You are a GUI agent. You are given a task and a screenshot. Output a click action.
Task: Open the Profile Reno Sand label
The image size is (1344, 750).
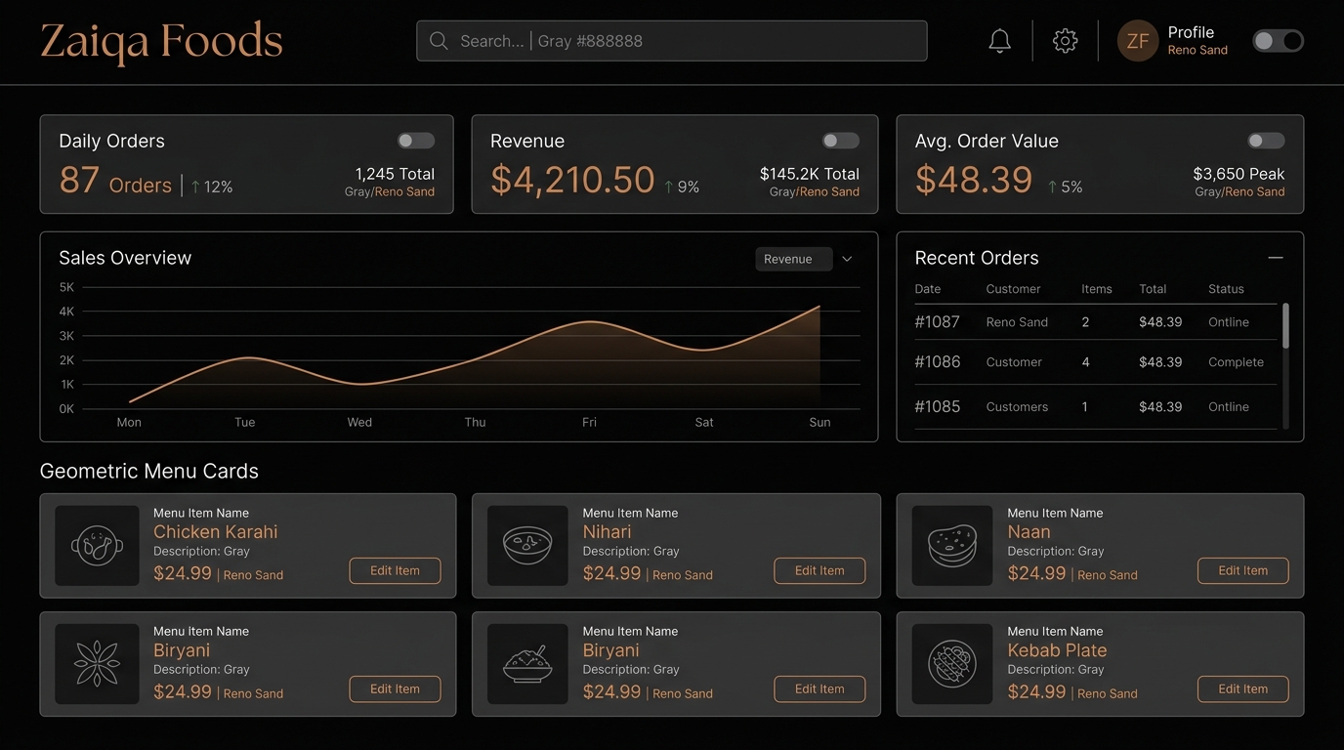(1197, 41)
